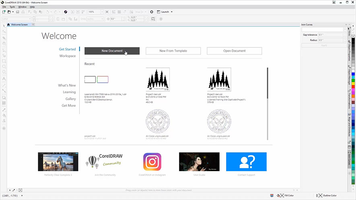Viewport: 356px width, 200px height.
Task: Expand the Launch dropdown
Action: (172, 12)
